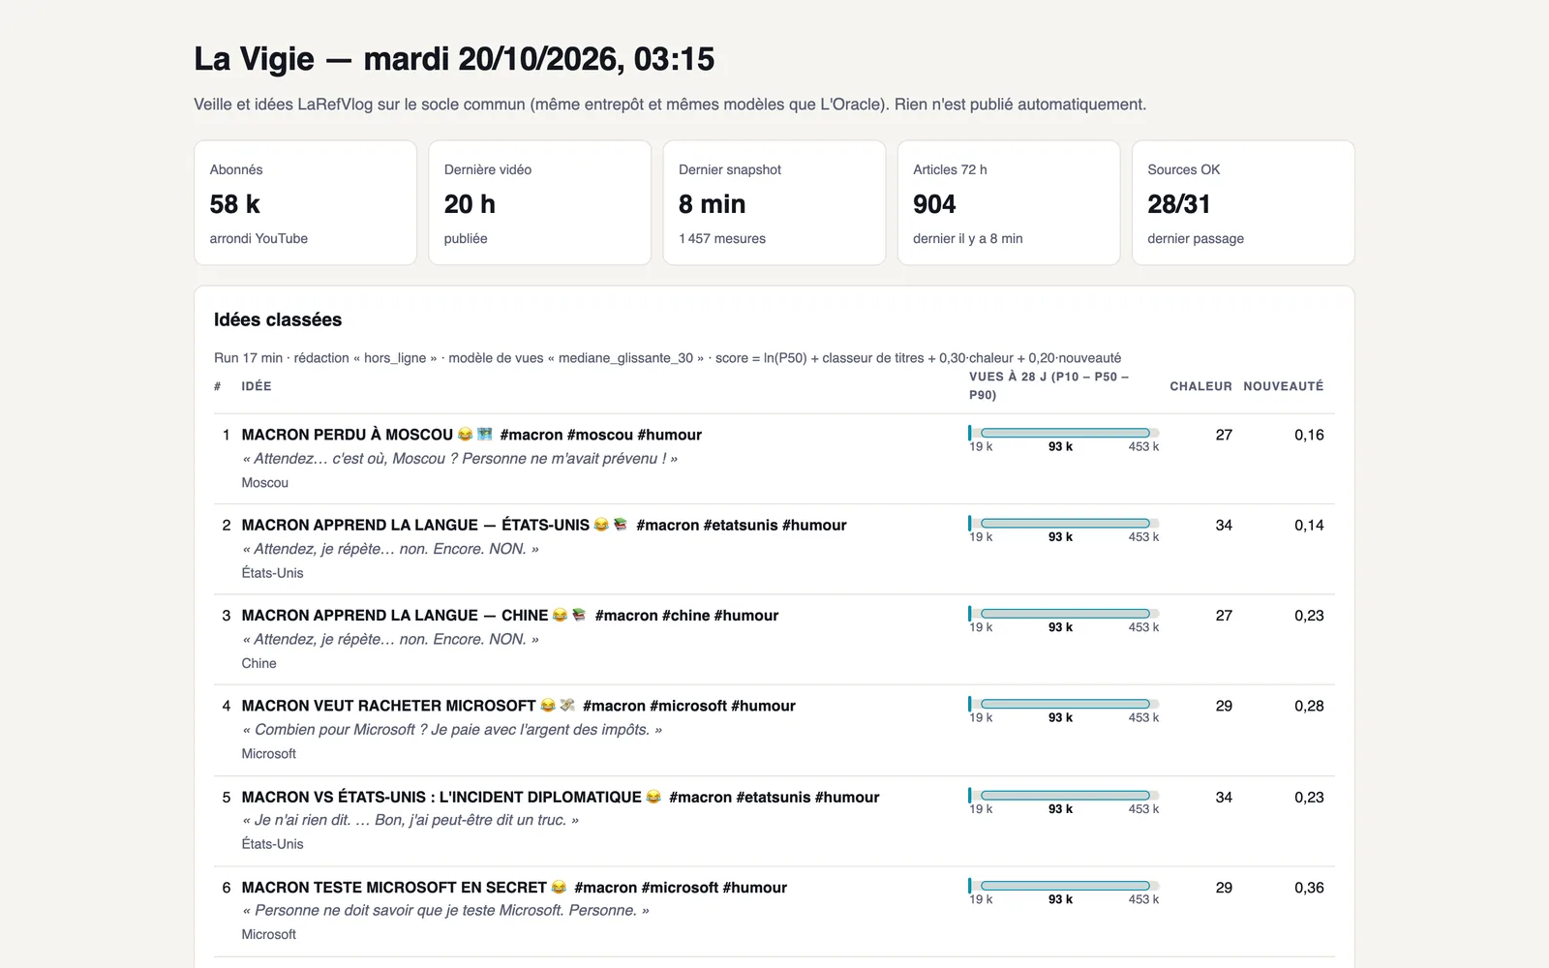Open the Articles 72 h card
Viewport: 1549px width, 968px height.
point(1008,202)
